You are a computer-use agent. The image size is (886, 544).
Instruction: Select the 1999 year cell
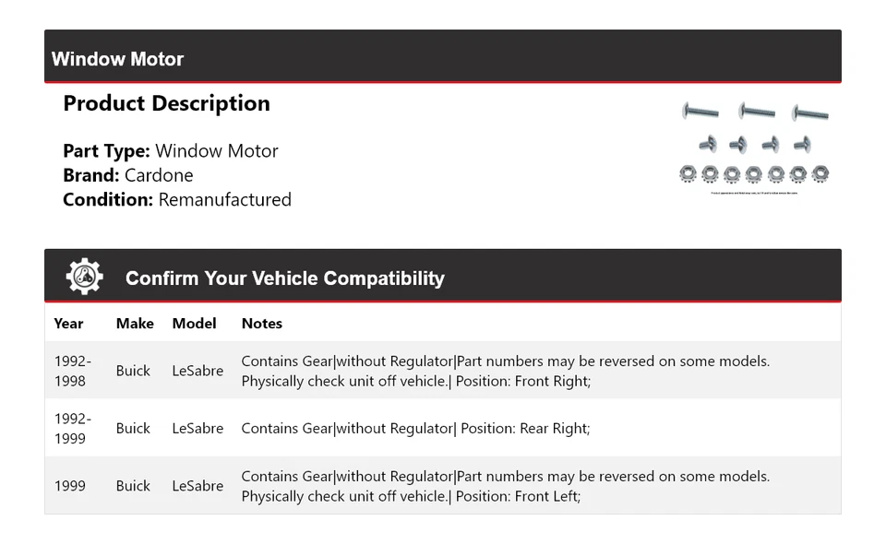click(69, 486)
